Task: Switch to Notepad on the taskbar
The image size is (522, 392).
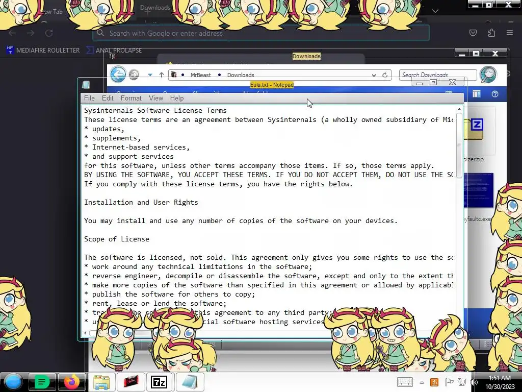Action: coord(190,382)
